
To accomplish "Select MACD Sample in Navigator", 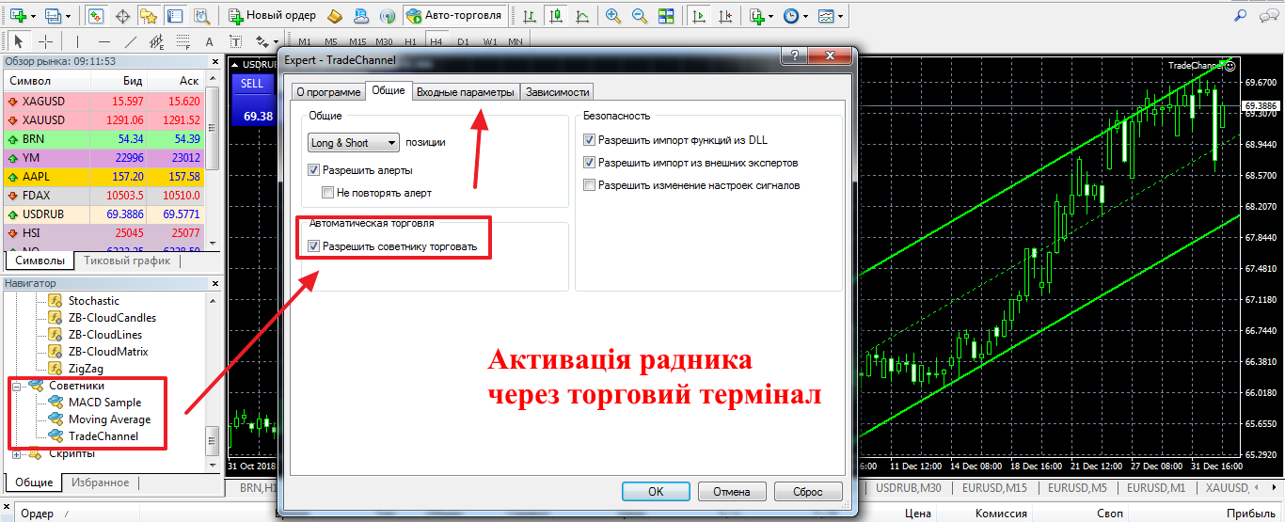I will coord(104,403).
